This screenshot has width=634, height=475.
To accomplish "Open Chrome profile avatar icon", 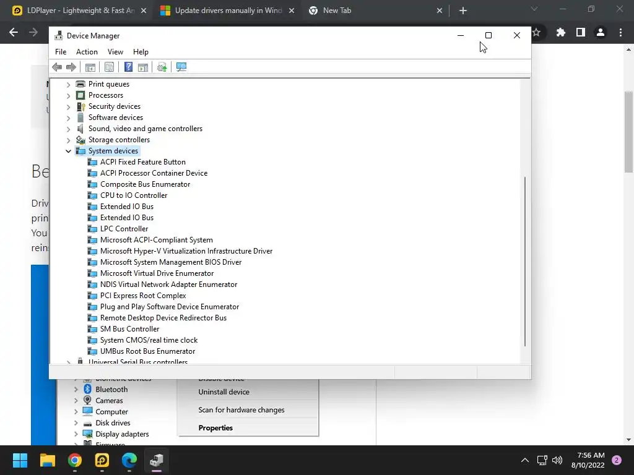I will coord(601,32).
